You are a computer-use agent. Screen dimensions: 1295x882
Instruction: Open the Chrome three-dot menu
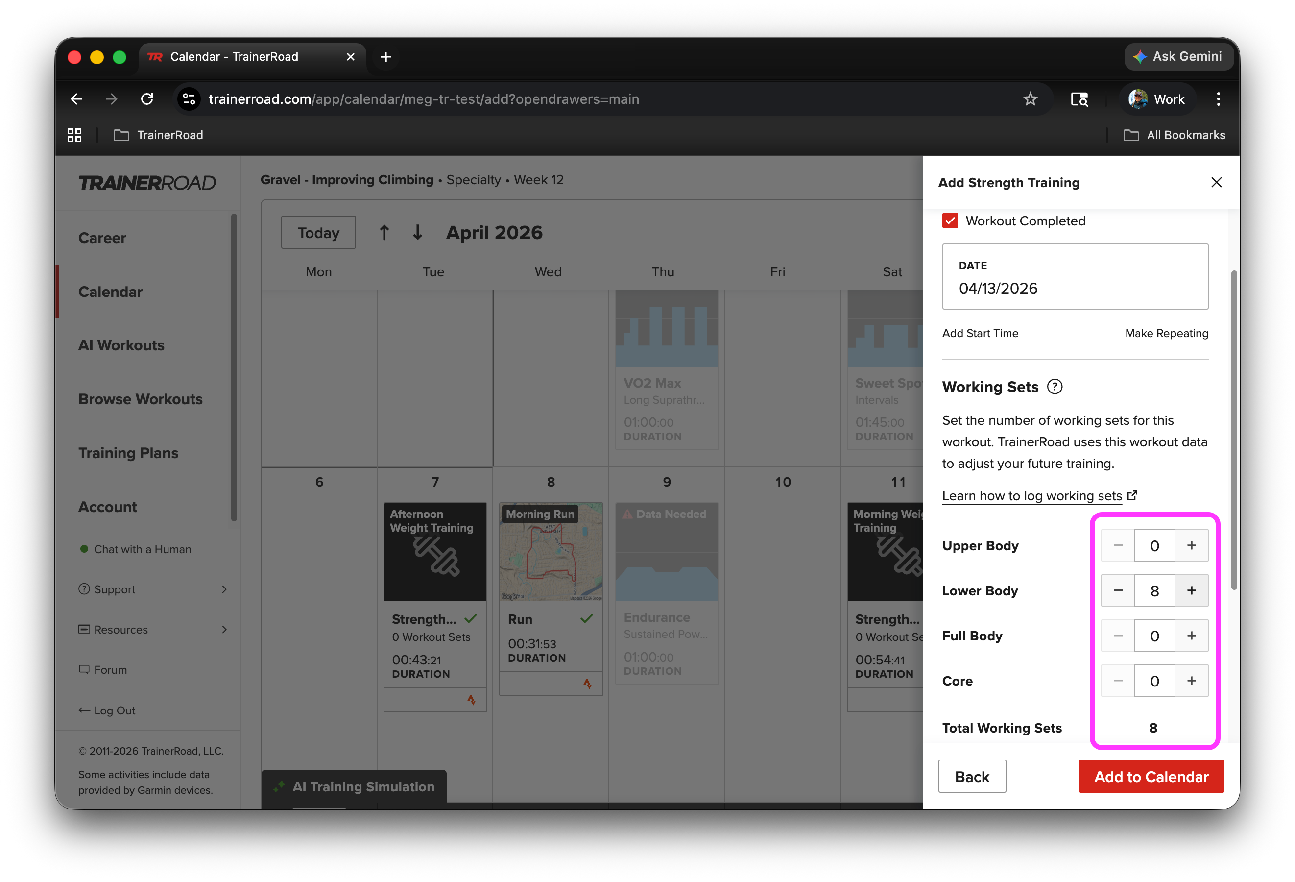click(1218, 99)
